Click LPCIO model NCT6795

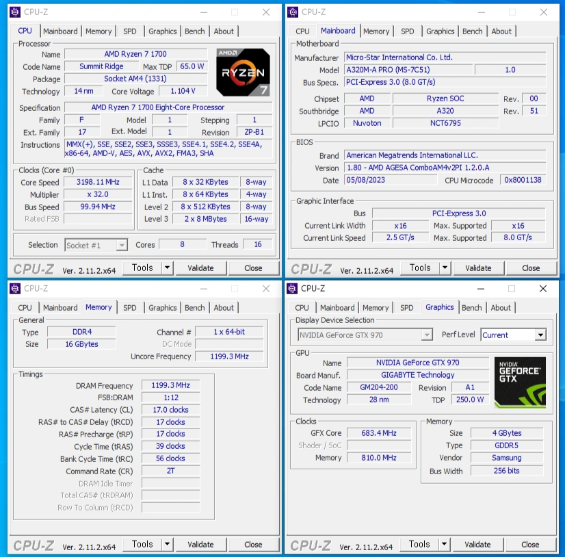click(445, 123)
